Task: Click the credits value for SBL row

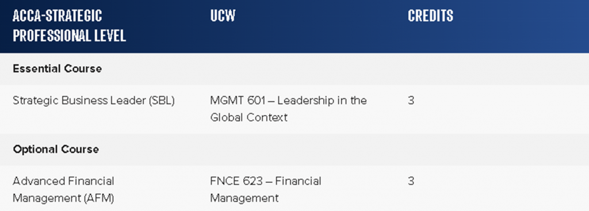Action: 411,101
